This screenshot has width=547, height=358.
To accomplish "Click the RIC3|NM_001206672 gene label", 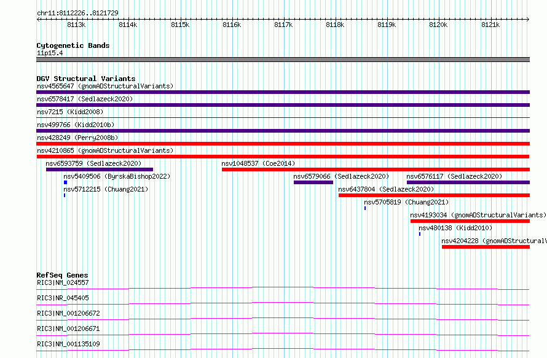I will (x=68, y=313).
